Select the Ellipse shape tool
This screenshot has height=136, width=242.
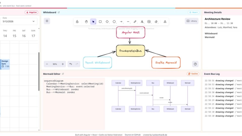pyautogui.click(x=114, y=22)
